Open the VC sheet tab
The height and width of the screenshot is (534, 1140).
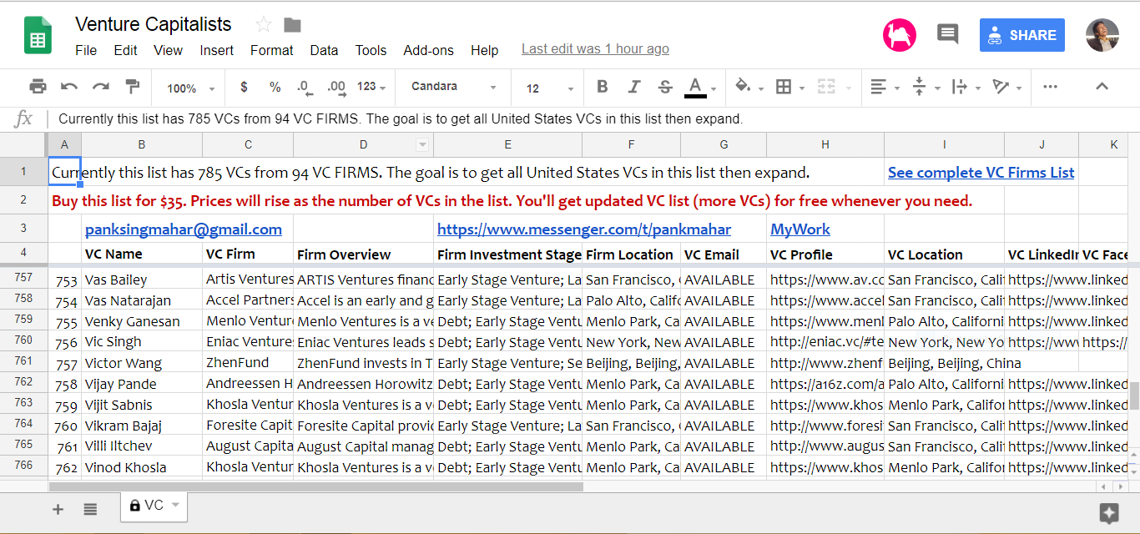[154, 506]
